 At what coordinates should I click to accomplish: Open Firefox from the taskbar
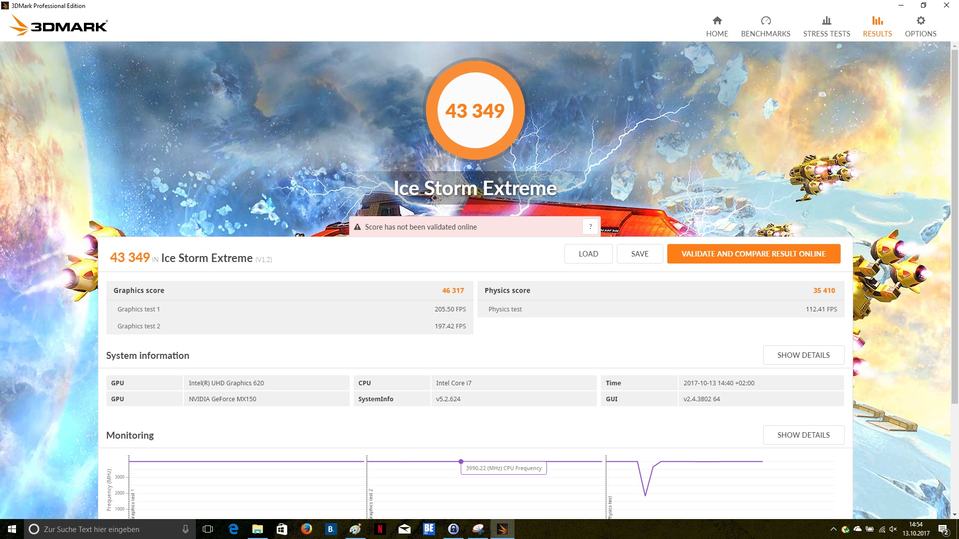pos(306,529)
